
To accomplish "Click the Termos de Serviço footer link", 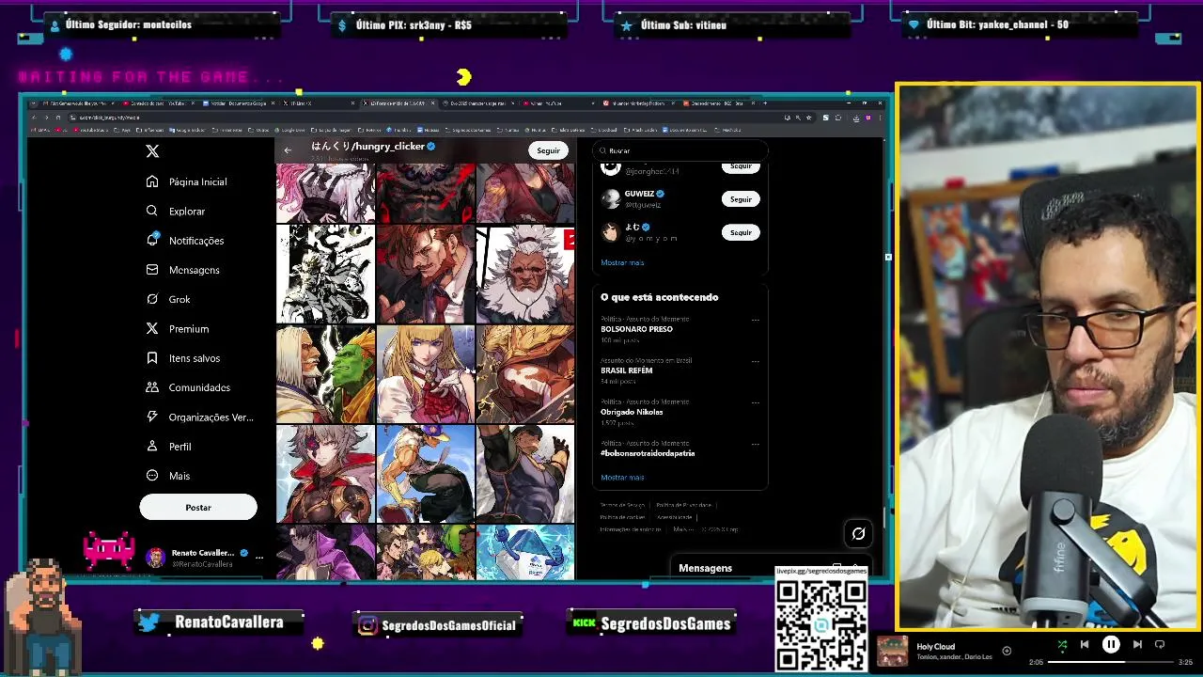I will 623,506.
